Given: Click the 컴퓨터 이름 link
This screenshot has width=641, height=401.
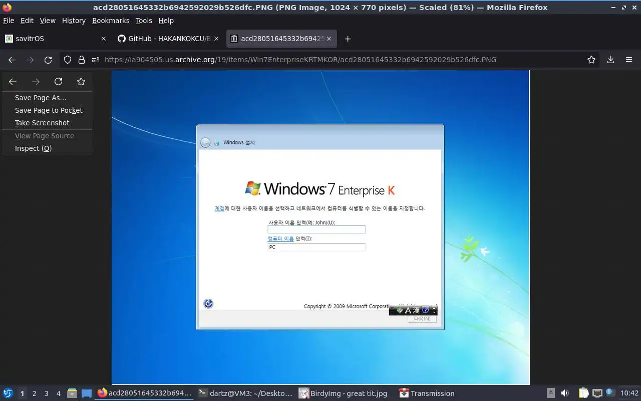Looking at the screenshot, I should click(280, 239).
